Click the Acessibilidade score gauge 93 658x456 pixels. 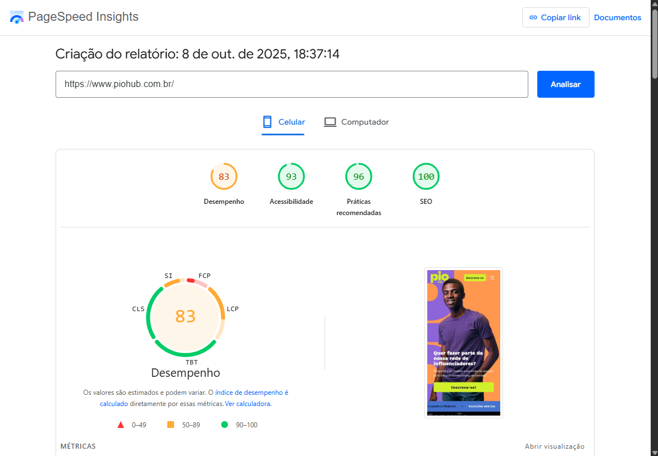(x=291, y=177)
